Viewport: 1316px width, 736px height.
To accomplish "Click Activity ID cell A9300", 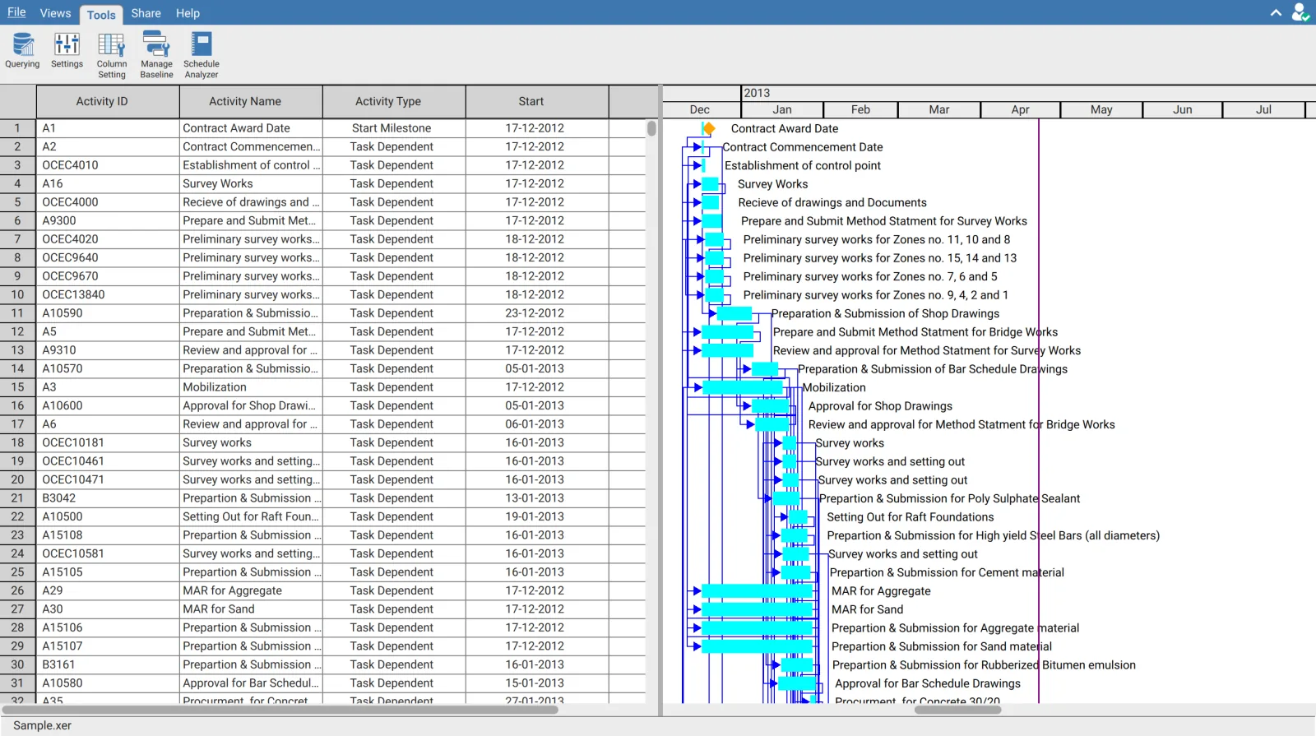I will (108, 220).
